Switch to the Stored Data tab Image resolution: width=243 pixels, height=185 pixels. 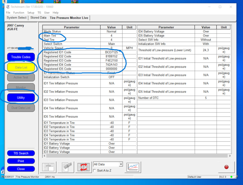click(x=38, y=18)
